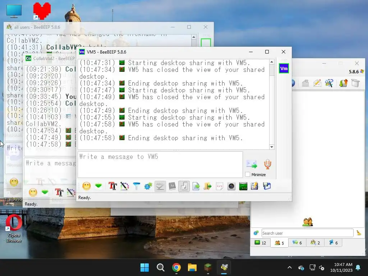Click the send file document icon

click(196, 186)
